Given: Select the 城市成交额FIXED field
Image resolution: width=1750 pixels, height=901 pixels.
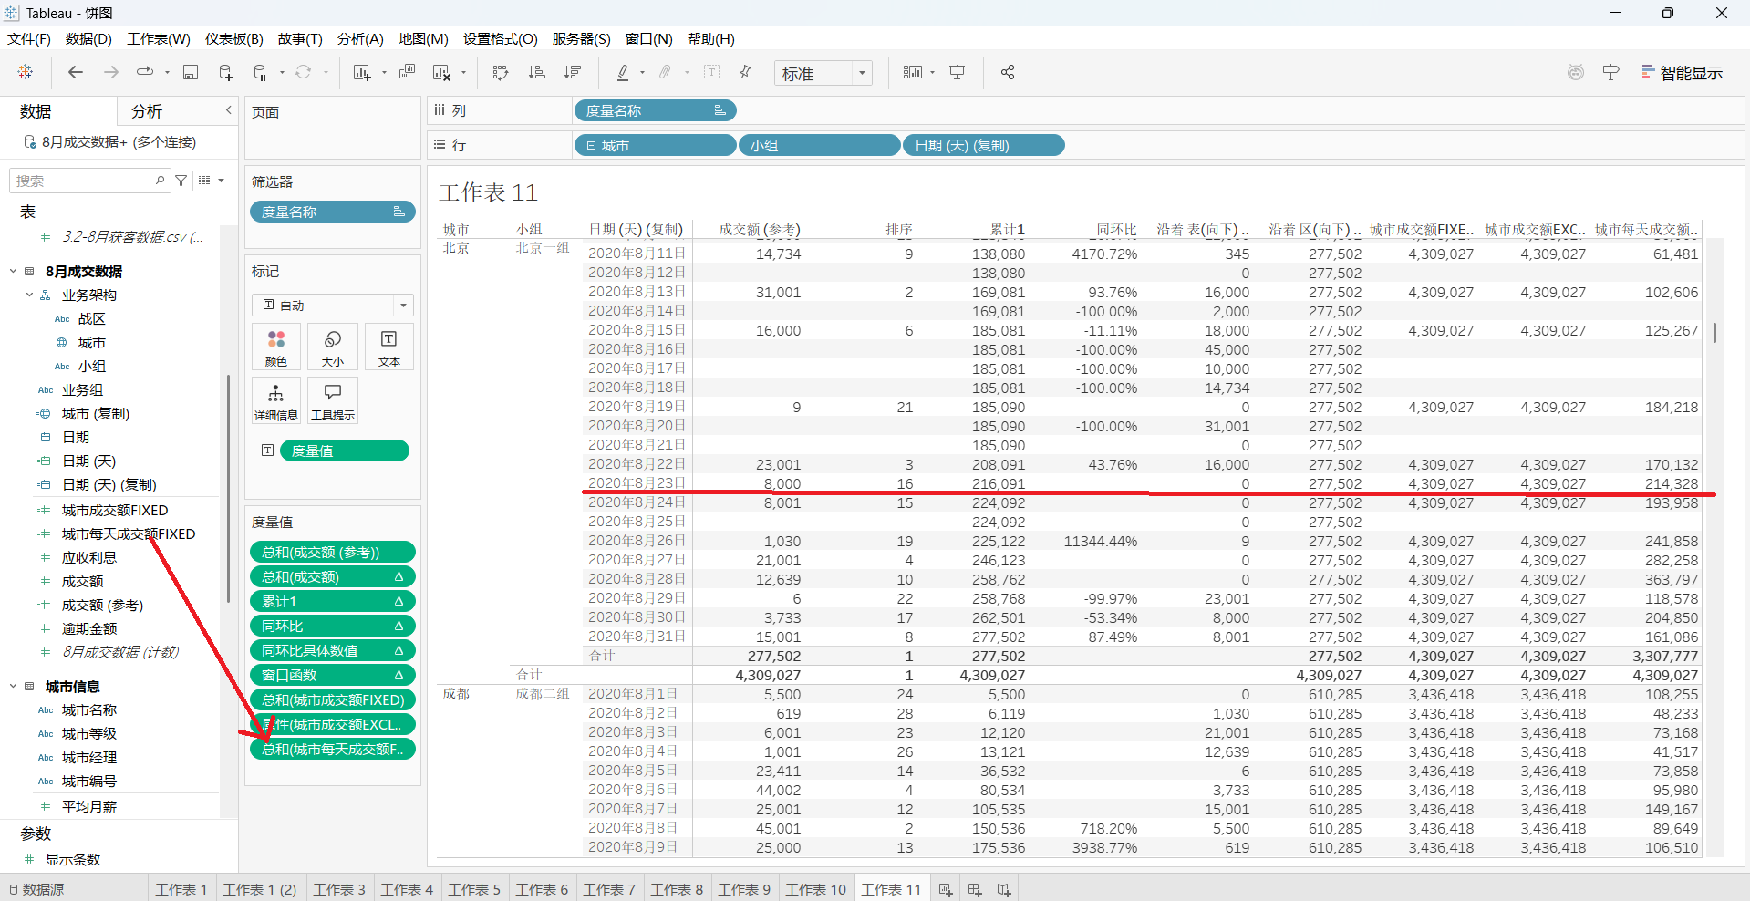Looking at the screenshot, I should coord(115,510).
